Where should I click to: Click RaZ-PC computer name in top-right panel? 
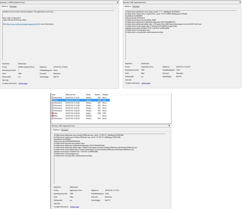179,77
